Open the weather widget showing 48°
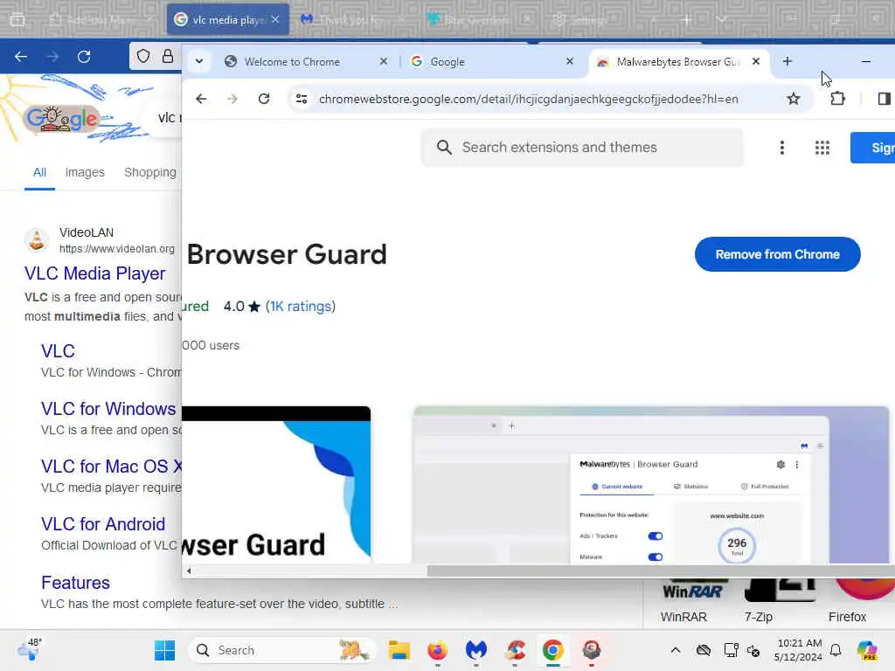The image size is (895, 671). coord(29,649)
